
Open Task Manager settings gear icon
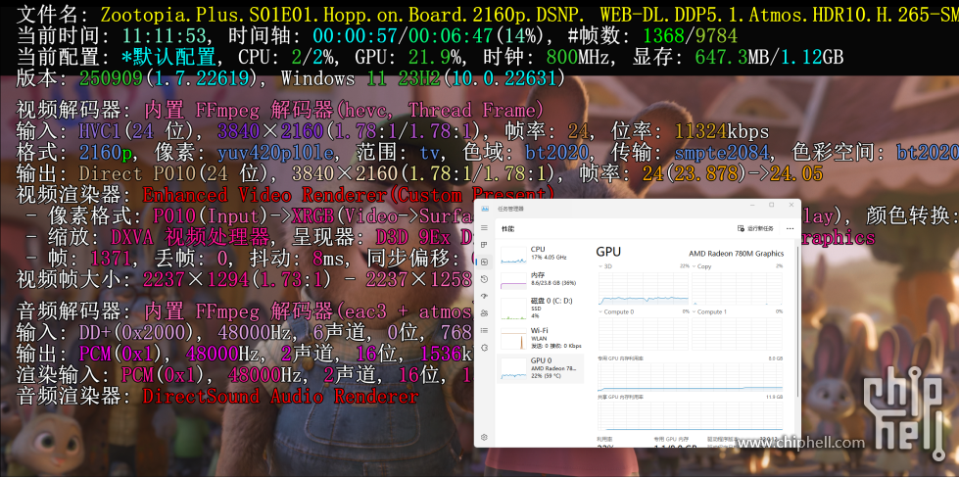tap(484, 437)
